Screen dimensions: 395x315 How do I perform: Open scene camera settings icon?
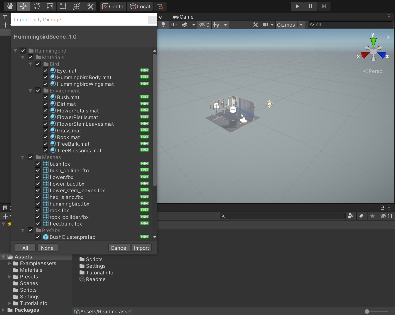click(x=266, y=25)
